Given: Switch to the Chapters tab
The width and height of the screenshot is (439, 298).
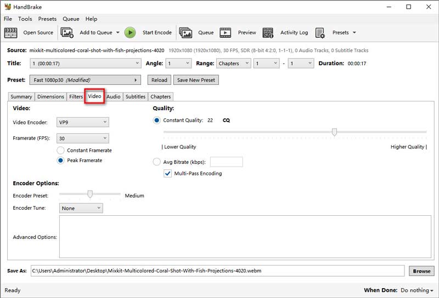Looking at the screenshot, I should (161, 97).
